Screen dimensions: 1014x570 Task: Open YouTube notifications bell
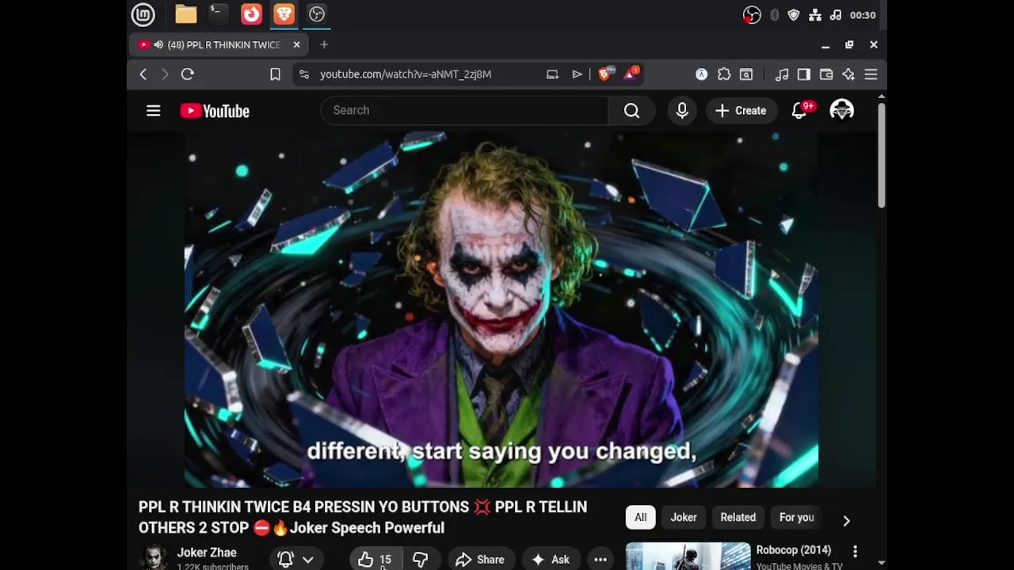(x=799, y=111)
